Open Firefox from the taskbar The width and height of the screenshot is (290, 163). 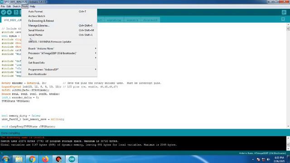(45, 159)
